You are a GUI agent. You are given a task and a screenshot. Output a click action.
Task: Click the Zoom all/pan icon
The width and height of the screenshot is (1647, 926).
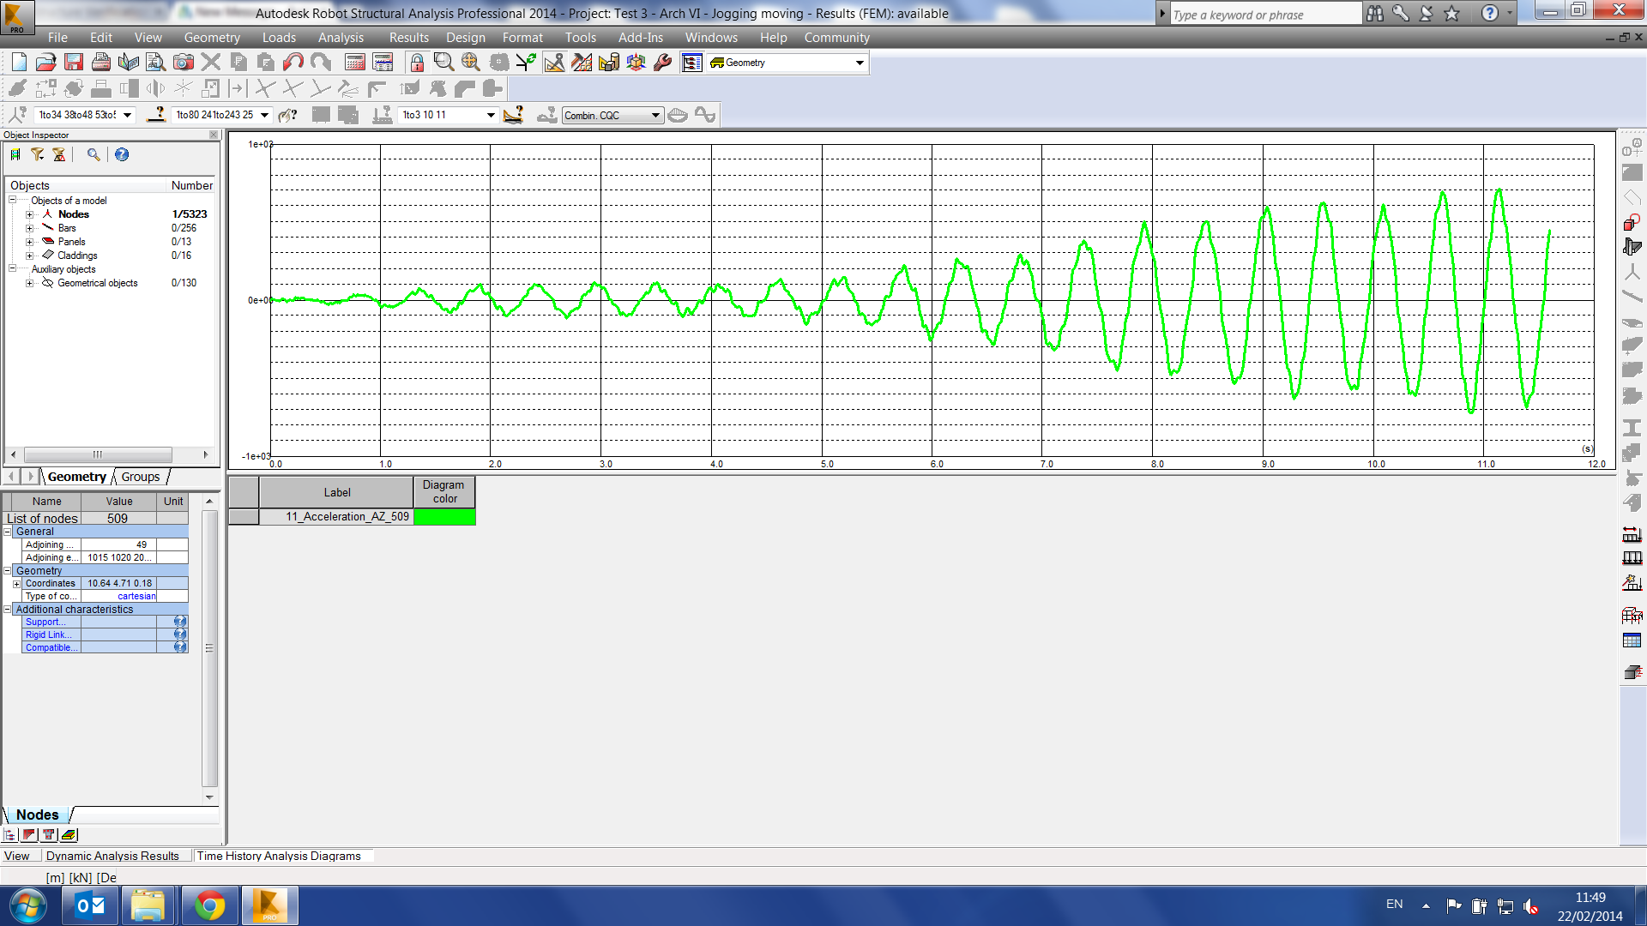point(471,63)
